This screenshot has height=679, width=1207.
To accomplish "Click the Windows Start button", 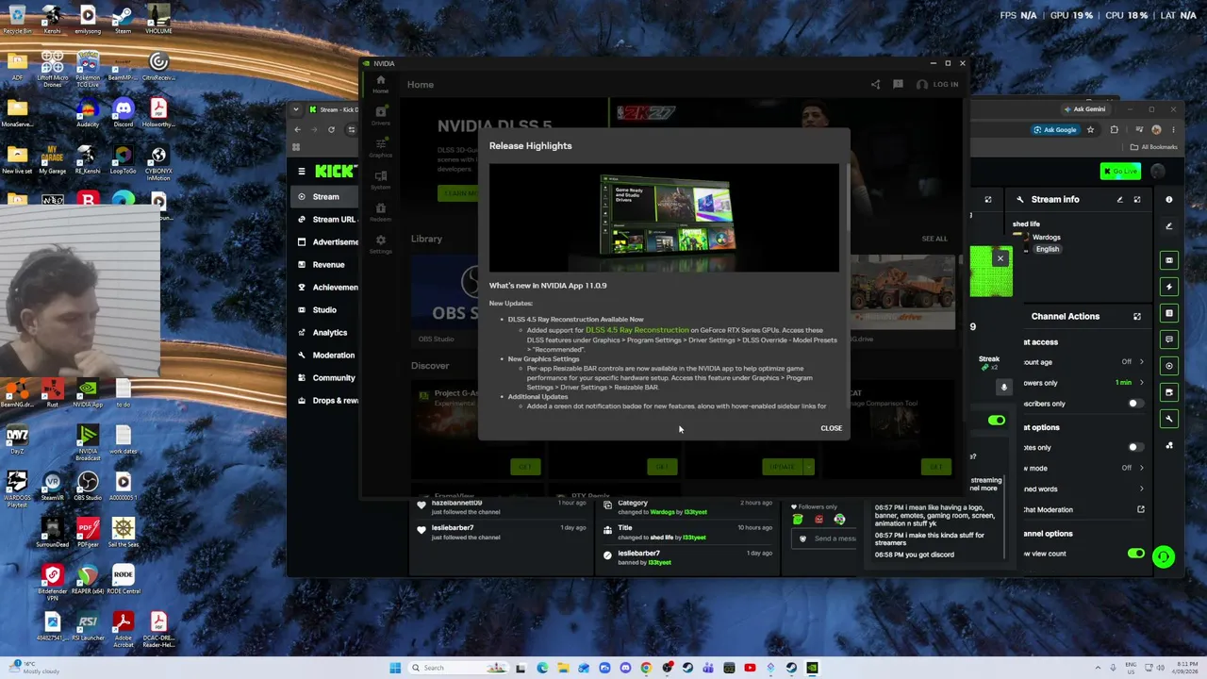I will (x=395, y=668).
